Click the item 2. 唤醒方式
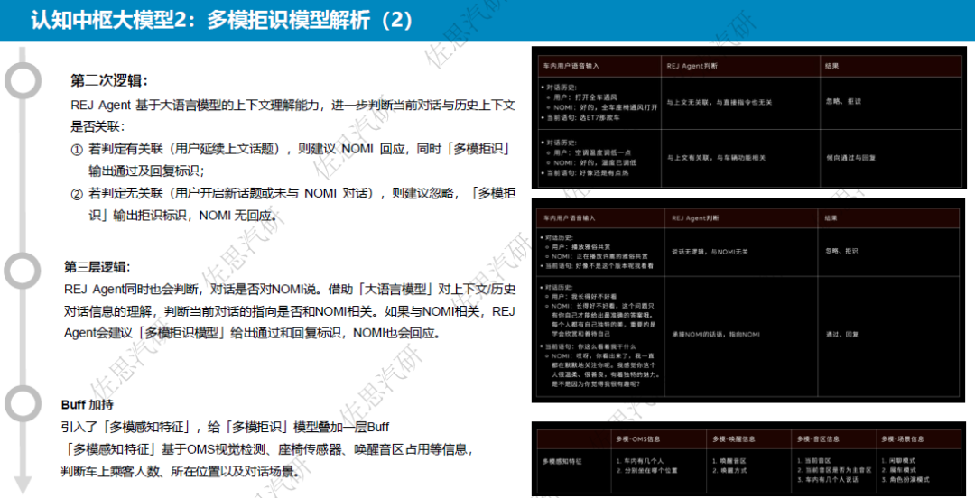 729,471
